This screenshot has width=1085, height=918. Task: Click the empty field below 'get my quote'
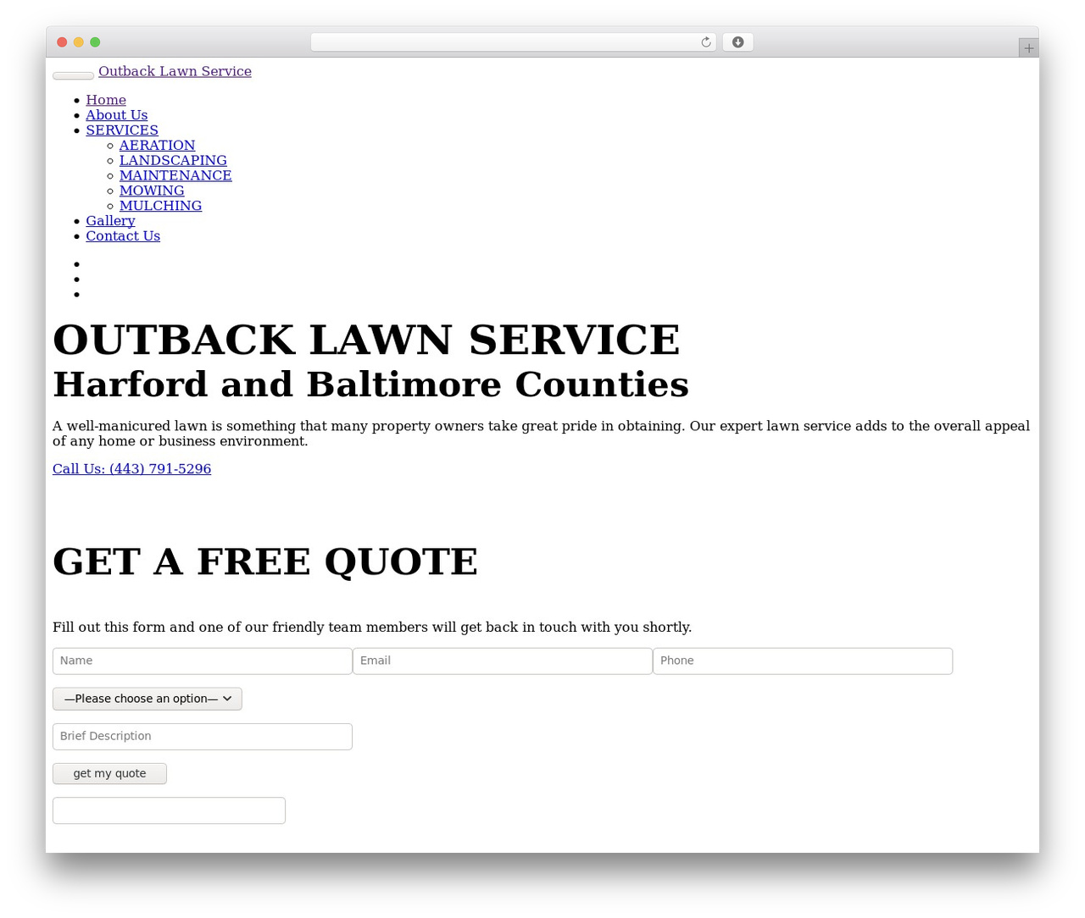tap(169, 810)
